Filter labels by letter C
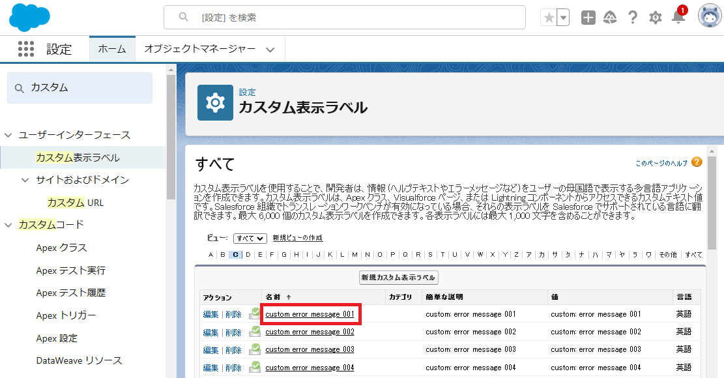 tap(235, 254)
